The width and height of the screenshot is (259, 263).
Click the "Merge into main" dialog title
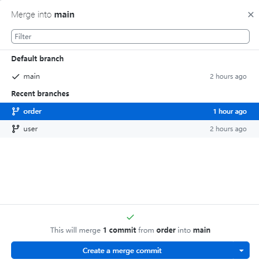click(x=43, y=15)
